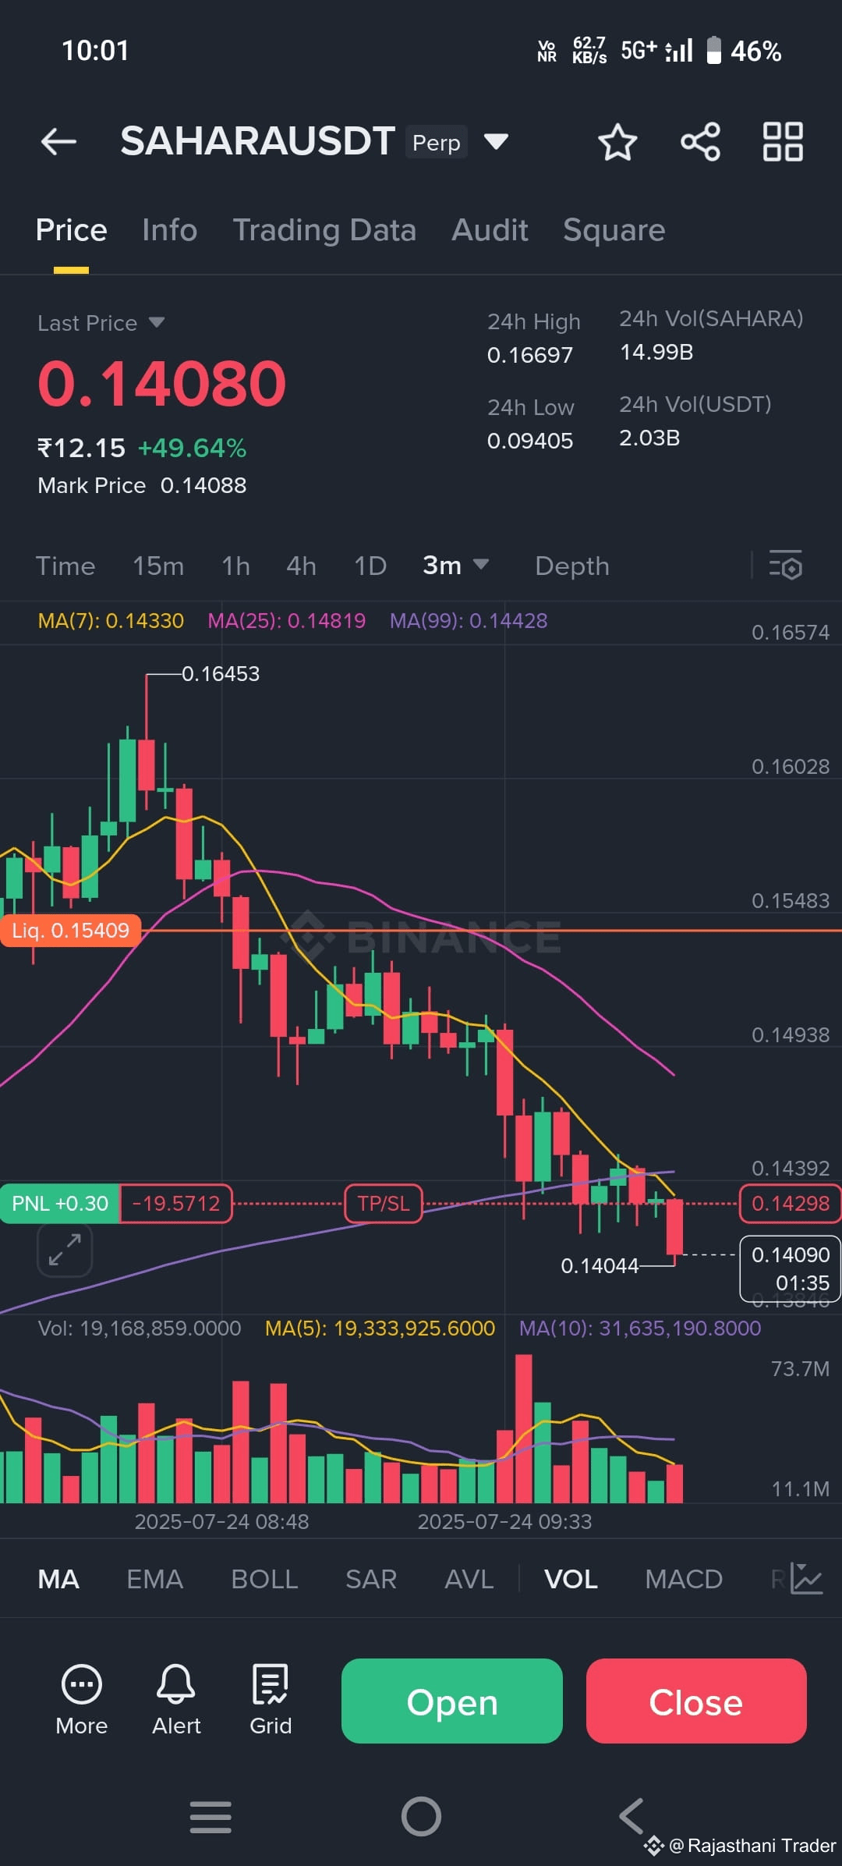Tap the Perp contract type badge
This screenshot has width=842, height=1866.
coord(437,143)
